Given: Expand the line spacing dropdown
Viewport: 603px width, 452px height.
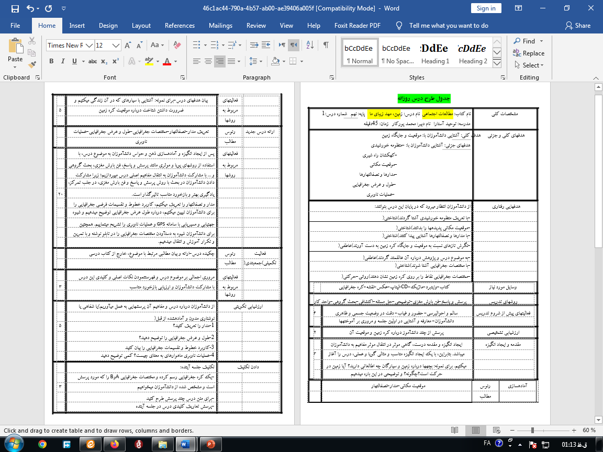Looking at the screenshot, I should click(261, 61).
